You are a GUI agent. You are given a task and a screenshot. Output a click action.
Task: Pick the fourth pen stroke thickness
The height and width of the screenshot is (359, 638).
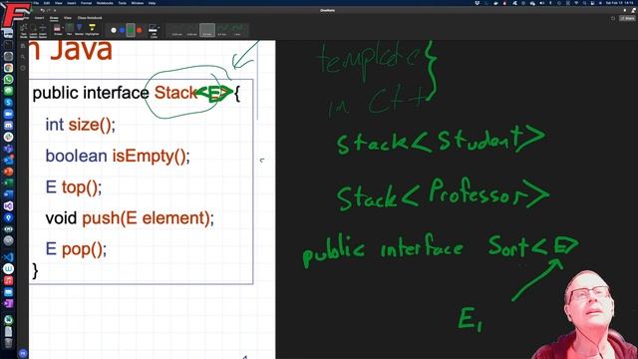[x=222, y=30]
